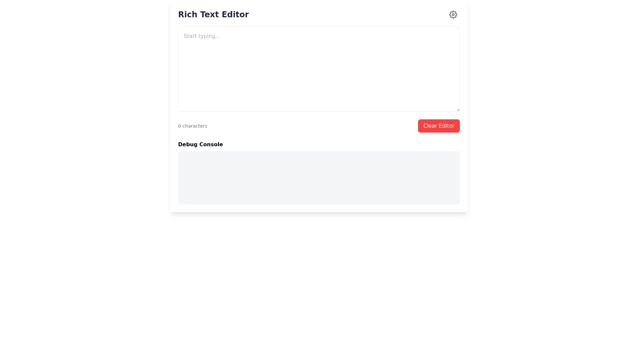Image resolution: width=638 pixels, height=359 pixels.
Task: Click the 'Rich Text Editor' header text
Action: 213,15
